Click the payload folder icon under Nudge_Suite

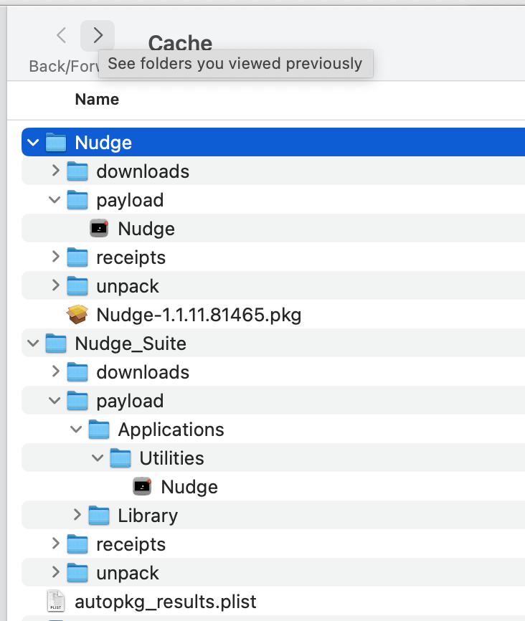pos(77,400)
